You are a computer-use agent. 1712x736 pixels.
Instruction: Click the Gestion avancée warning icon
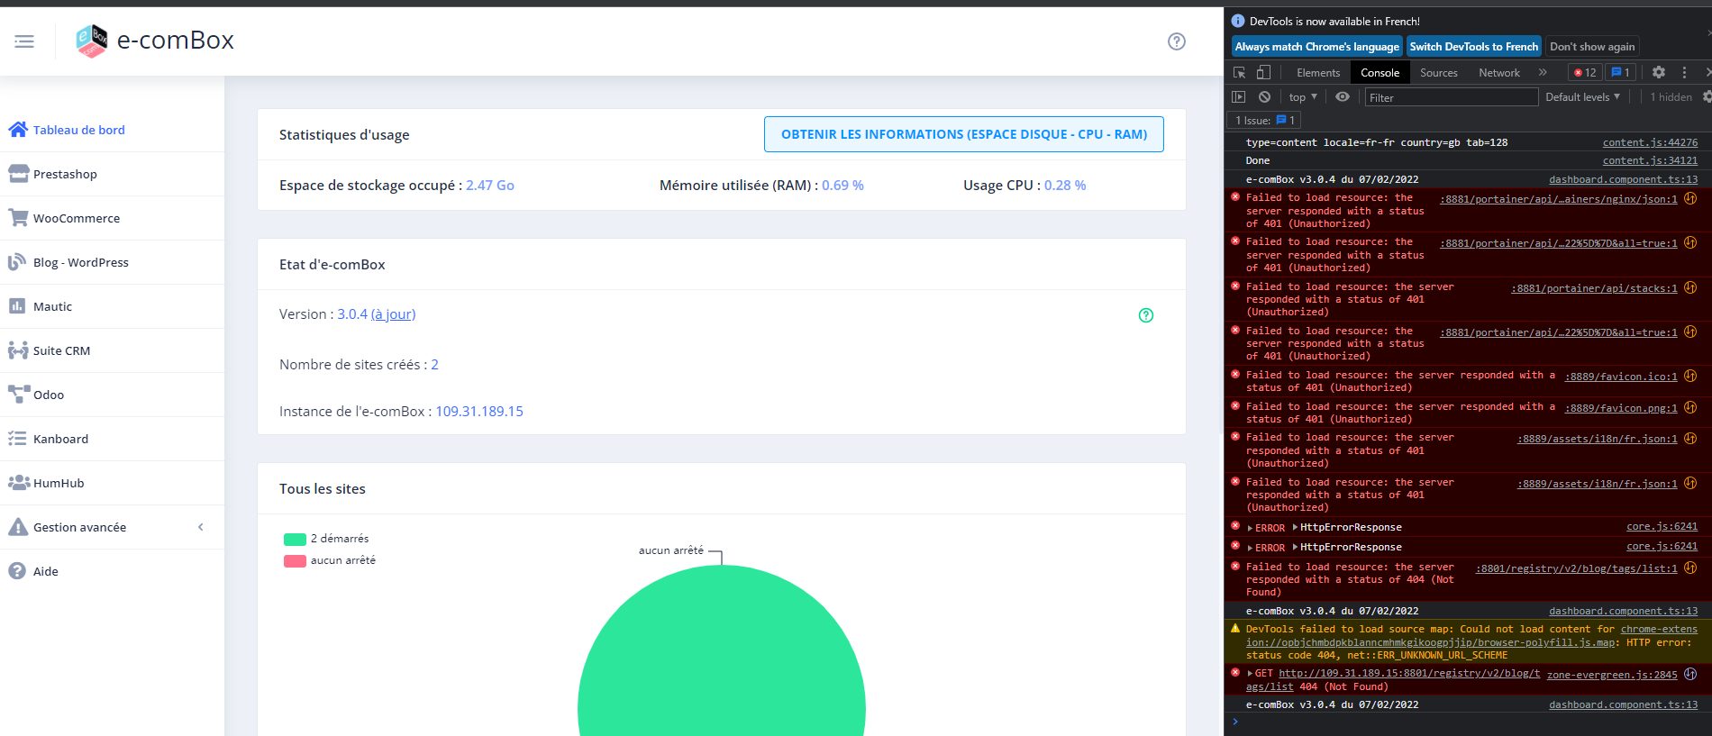18,527
